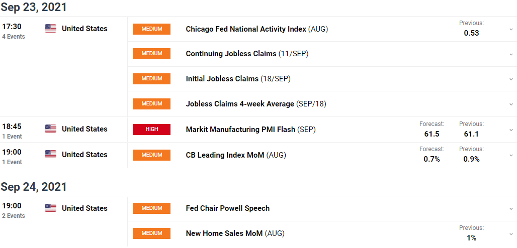
Task: Click MEDIUM badge for CB Leading Index
Action: tap(152, 155)
